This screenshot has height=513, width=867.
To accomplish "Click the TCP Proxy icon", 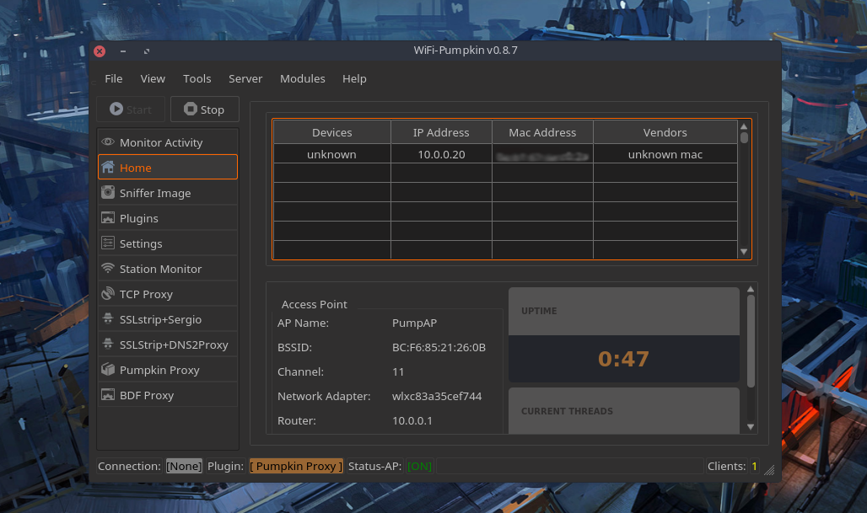I will pos(108,294).
